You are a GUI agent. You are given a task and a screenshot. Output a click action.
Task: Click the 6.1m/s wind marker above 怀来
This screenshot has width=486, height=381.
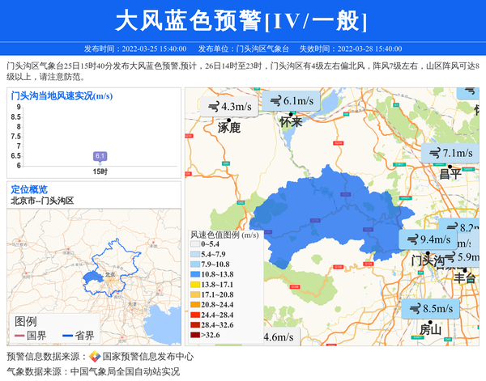tap(292, 101)
